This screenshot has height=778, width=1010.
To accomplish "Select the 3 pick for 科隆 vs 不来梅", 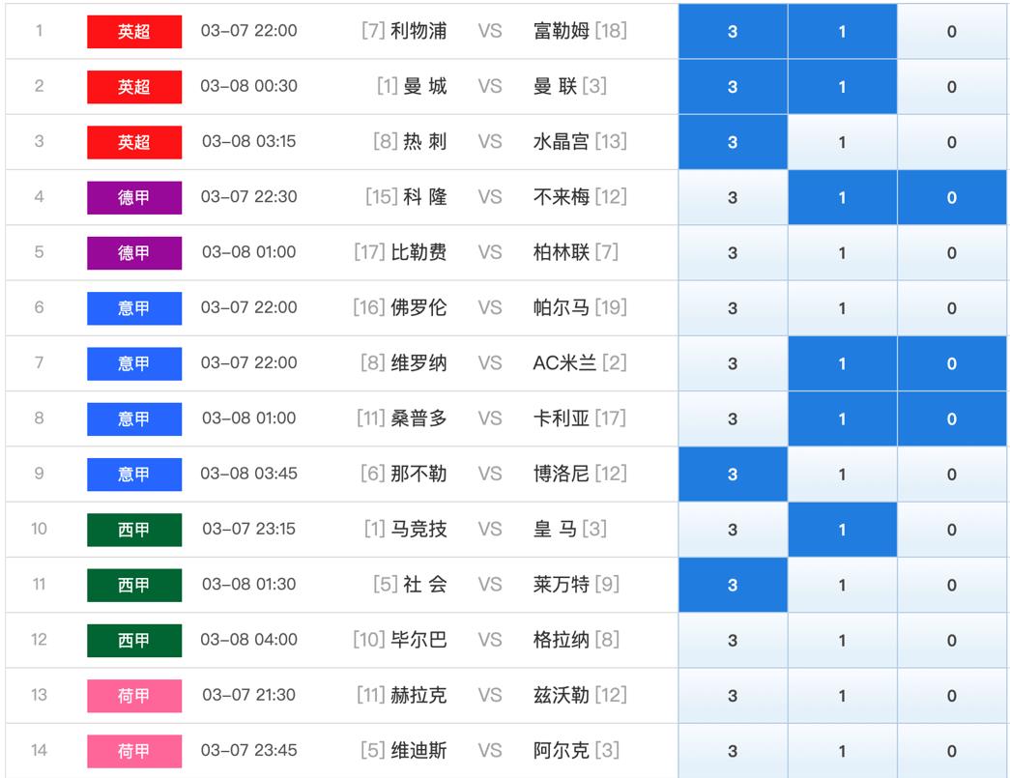I will tap(733, 197).
